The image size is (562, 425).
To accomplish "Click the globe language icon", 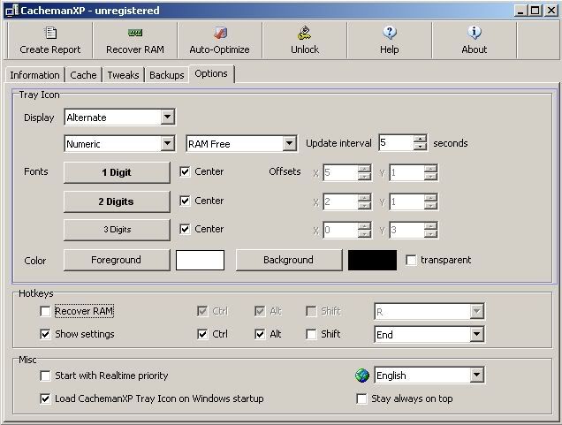I will pos(362,376).
